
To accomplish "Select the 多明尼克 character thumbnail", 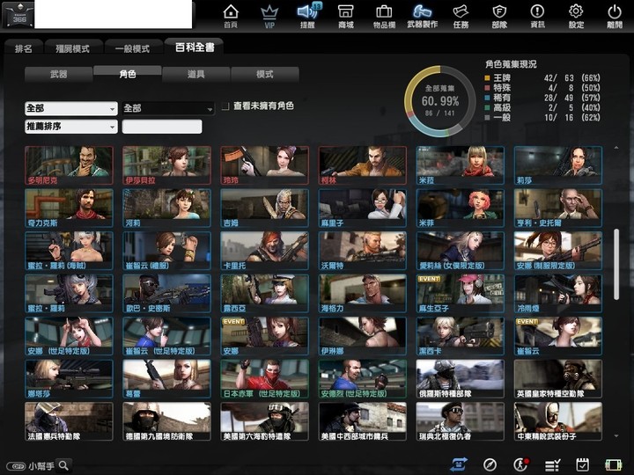I will (x=69, y=165).
